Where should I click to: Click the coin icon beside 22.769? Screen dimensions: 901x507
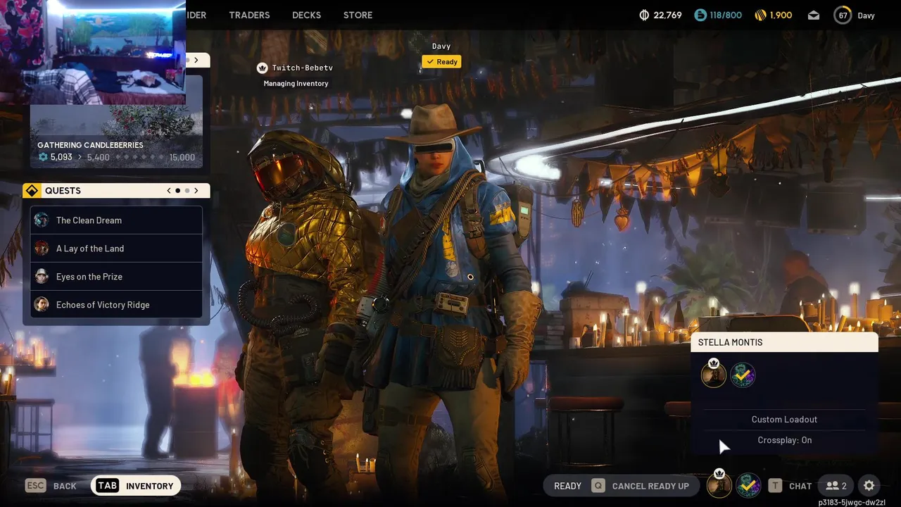(643, 15)
